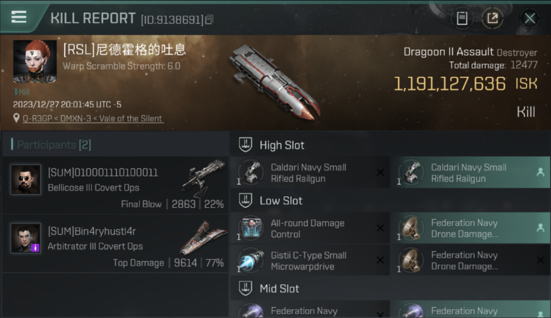This screenshot has height=318, width=551.
Task: Open the Participants [2] tab
Action: pos(54,145)
